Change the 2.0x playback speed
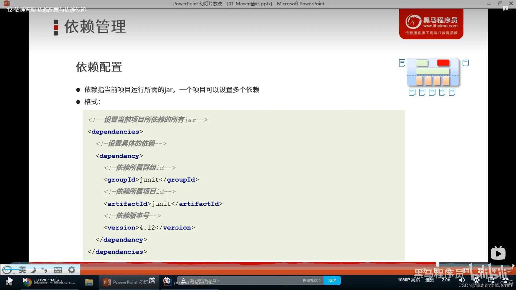The height and width of the screenshot is (290, 516). pyautogui.click(x=446, y=280)
